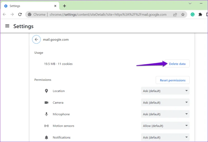
Task: Click the Microphone icon
Action: (47, 114)
